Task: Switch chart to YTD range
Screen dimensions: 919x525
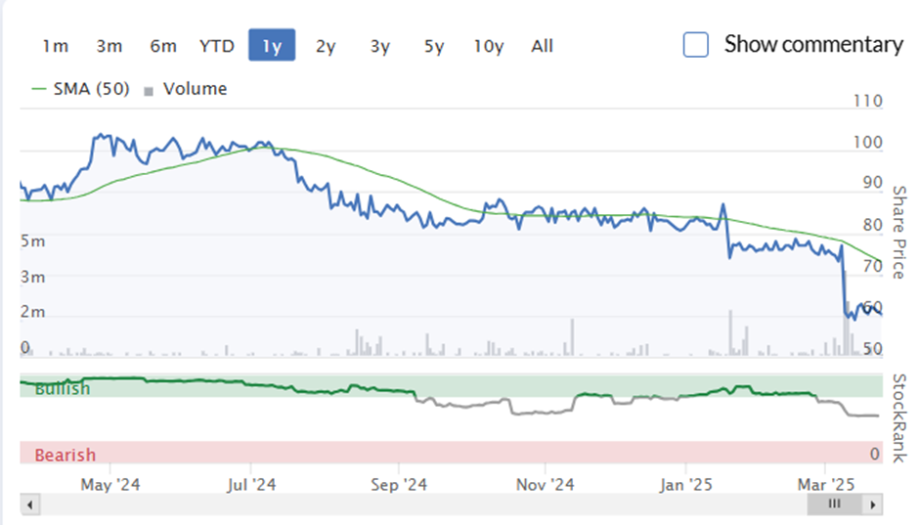Action: pos(217,46)
